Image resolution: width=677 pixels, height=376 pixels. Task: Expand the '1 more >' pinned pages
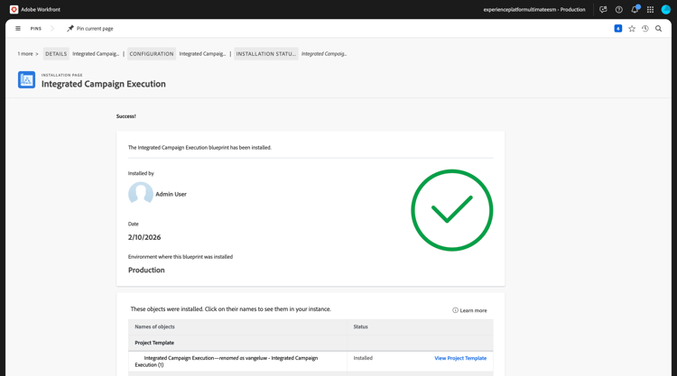[28, 54]
